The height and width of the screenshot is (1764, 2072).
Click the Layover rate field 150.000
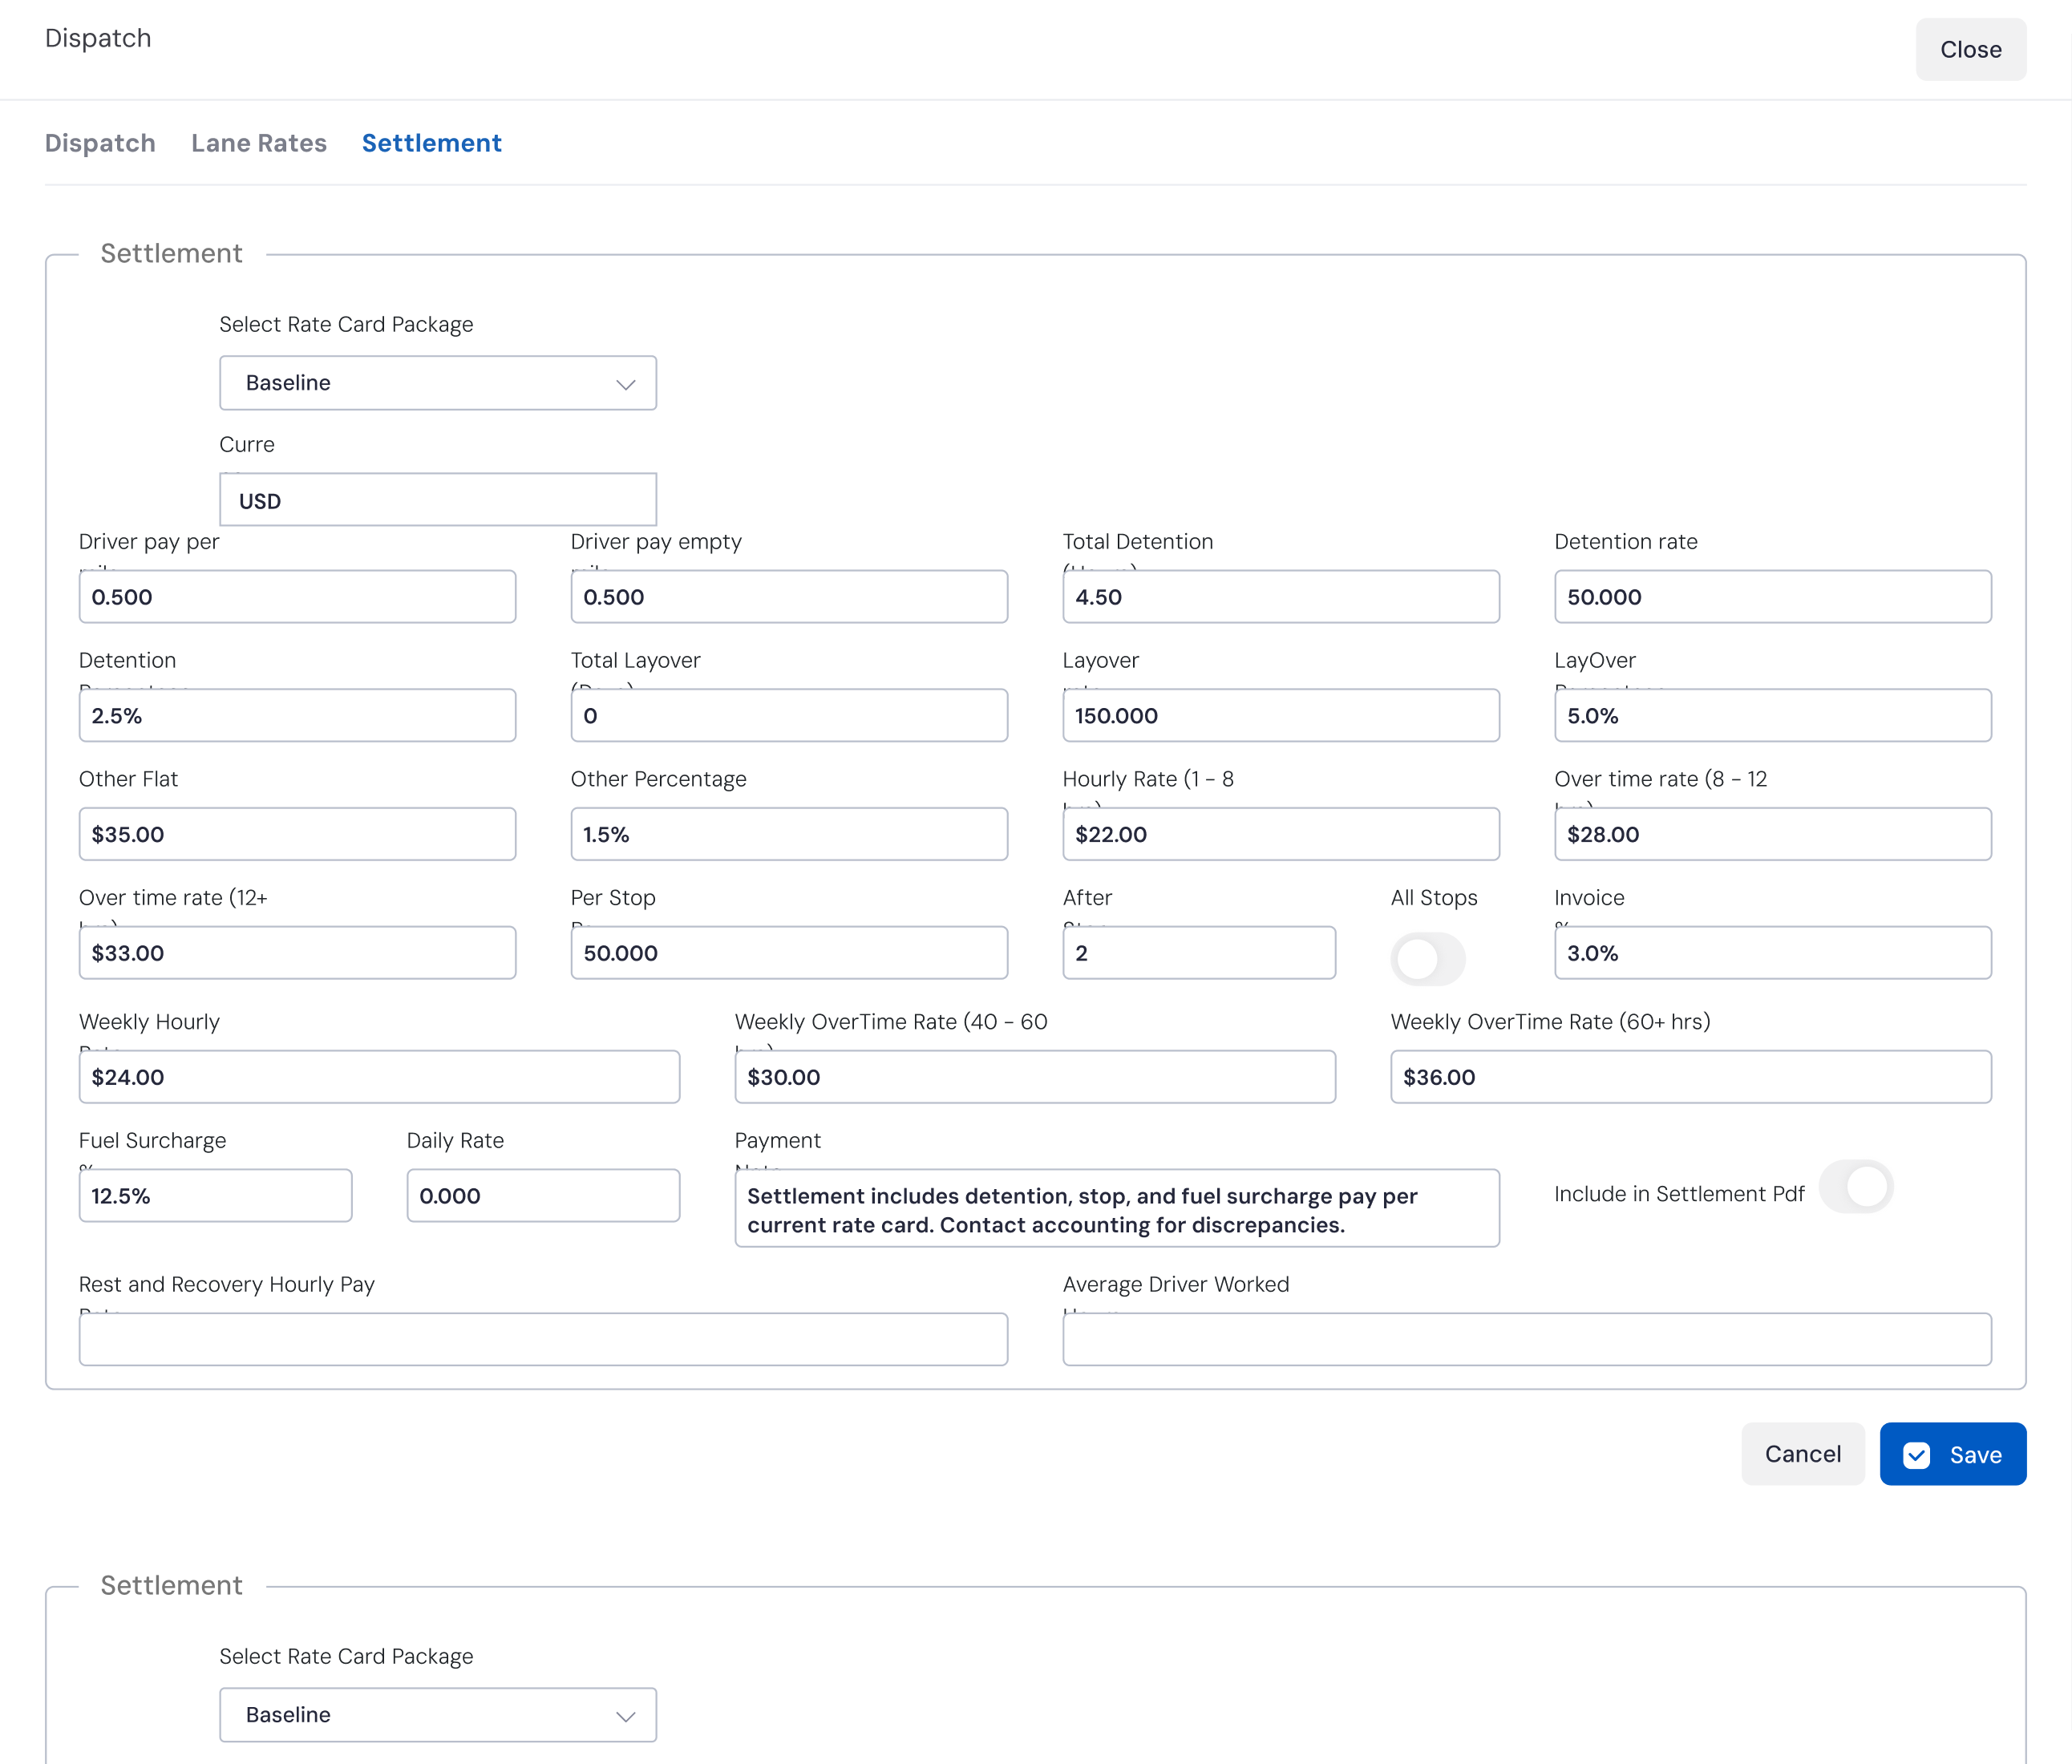(1281, 715)
